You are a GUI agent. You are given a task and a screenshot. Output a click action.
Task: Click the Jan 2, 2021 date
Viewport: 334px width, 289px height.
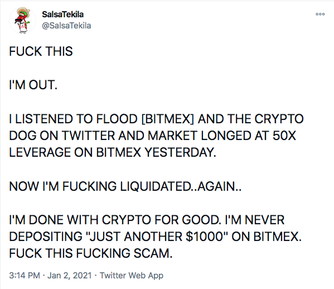pyautogui.click(x=70, y=276)
